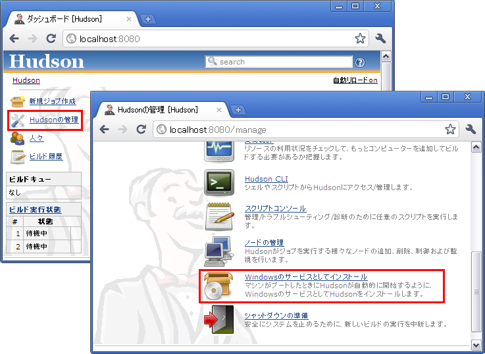The height and width of the screenshot is (354, 485).
Task: Open ビルド履歴 link
Action: pos(46,157)
